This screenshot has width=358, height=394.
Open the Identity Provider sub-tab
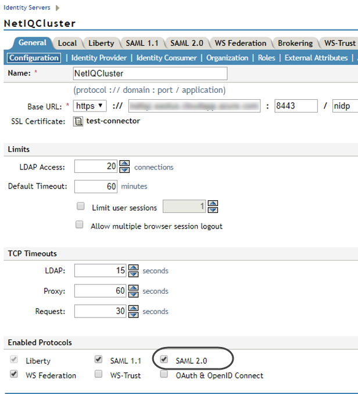[x=99, y=58]
